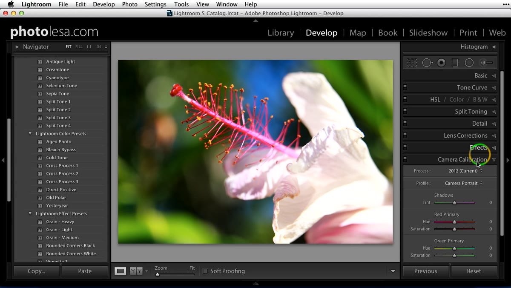Select the Adjustment Brush tool
This screenshot has width=511, height=288.
(x=487, y=63)
